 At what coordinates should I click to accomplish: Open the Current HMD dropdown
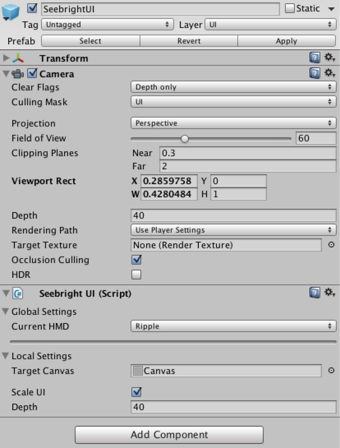(233, 326)
